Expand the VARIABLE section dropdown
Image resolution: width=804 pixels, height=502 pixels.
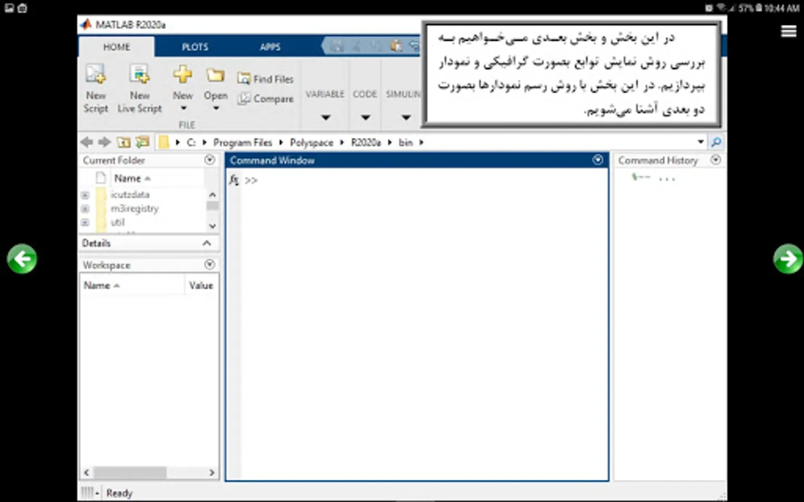click(326, 117)
